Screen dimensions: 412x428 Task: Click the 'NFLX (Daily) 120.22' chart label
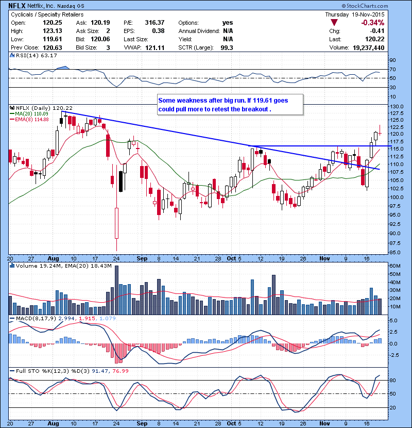coord(44,108)
